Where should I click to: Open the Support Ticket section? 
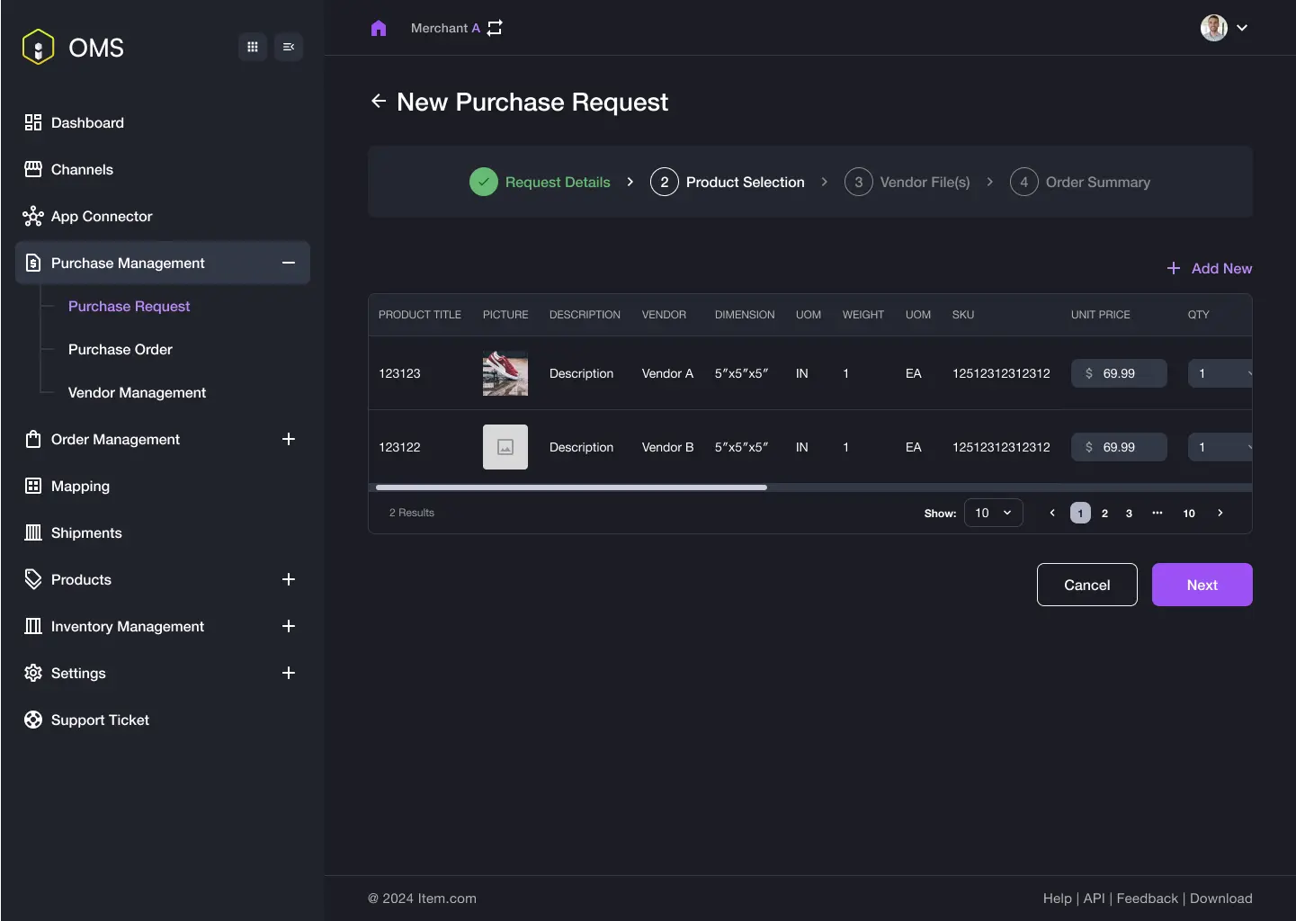coord(99,720)
